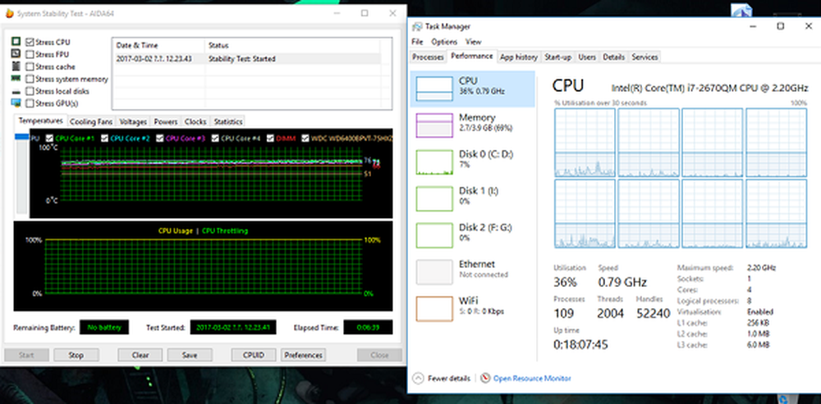The width and height of the screenshot is (821, 404).
Task: Click the Date & Time column header
Action: pyautogui.click(x=158, y=45)
